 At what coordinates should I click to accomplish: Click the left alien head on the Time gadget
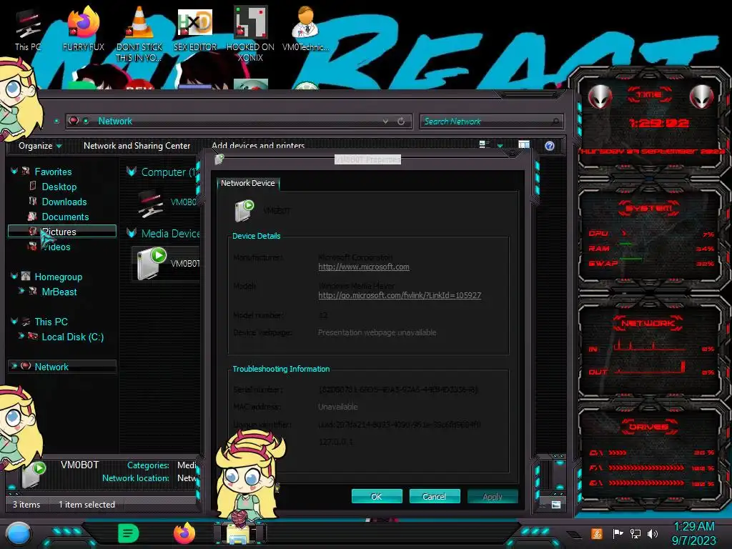point(600,97)
